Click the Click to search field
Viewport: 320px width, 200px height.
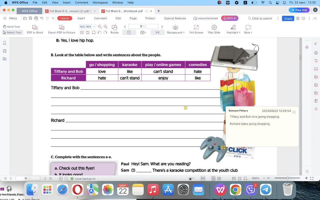click(260, 18)
